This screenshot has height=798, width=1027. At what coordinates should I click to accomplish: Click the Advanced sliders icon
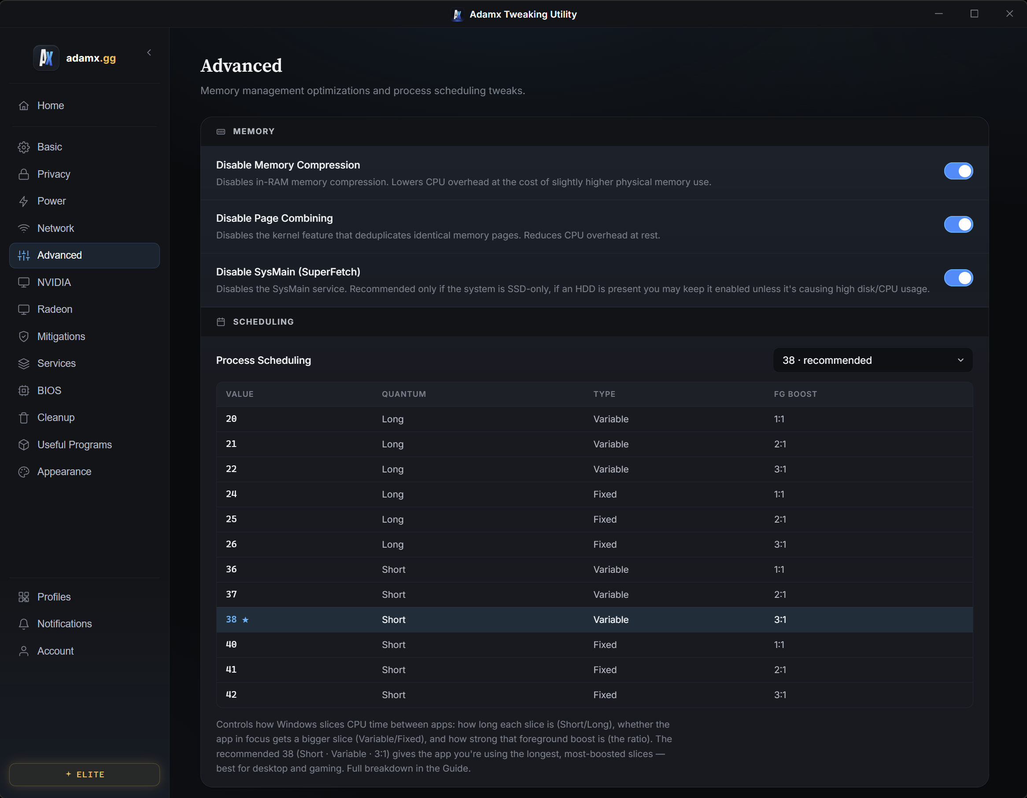point(23,256)
